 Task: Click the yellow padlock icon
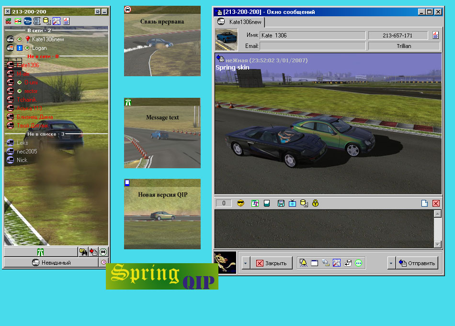(316, 203)
